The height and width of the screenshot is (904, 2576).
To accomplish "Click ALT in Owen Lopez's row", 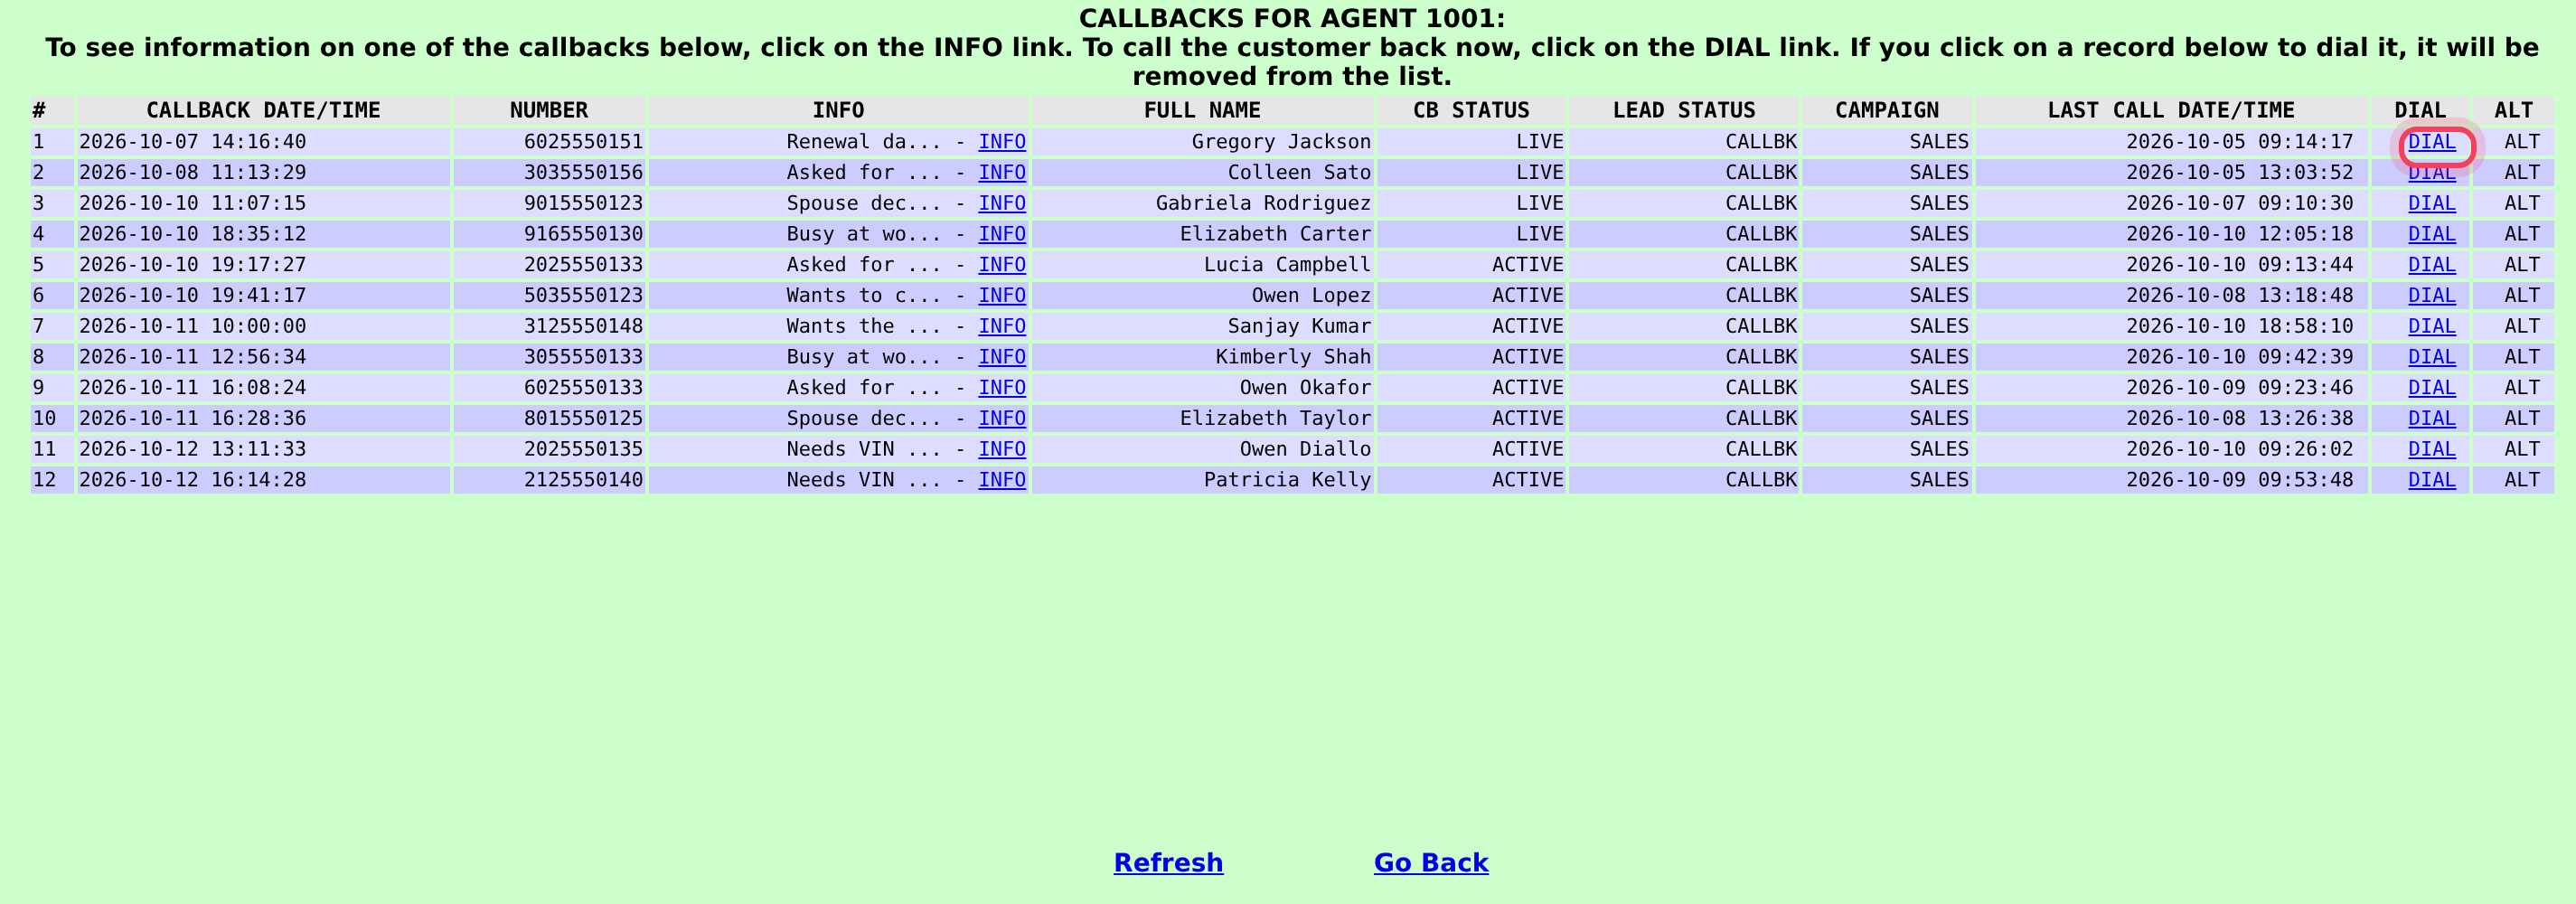I will [2521, 296].
